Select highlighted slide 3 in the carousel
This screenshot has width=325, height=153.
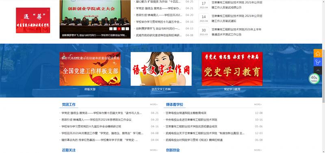coord(119,29)
